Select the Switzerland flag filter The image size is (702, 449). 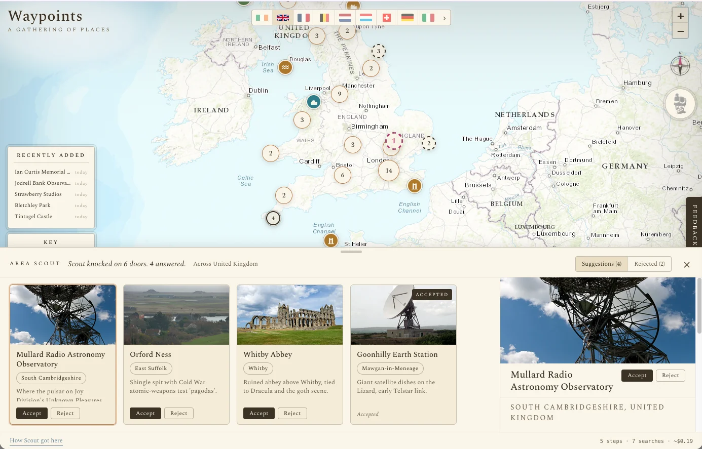pos(387,18)
